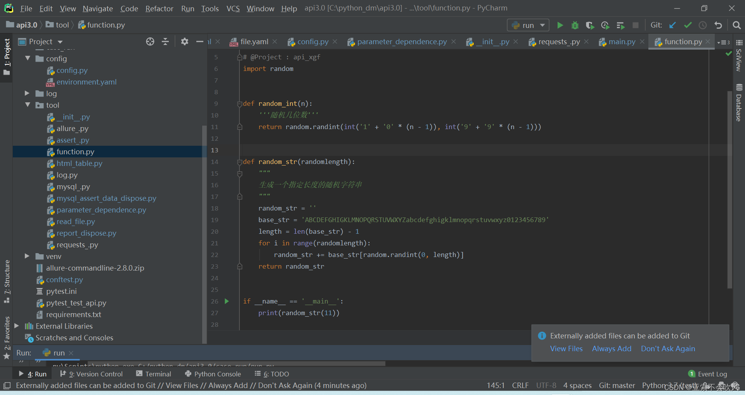Click the concurrency diagram run icon
This screenshot has width=745, height=395.
(x=620, y=25)
